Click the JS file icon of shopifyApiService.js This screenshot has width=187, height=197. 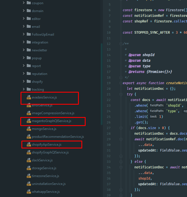coord(29,145)
